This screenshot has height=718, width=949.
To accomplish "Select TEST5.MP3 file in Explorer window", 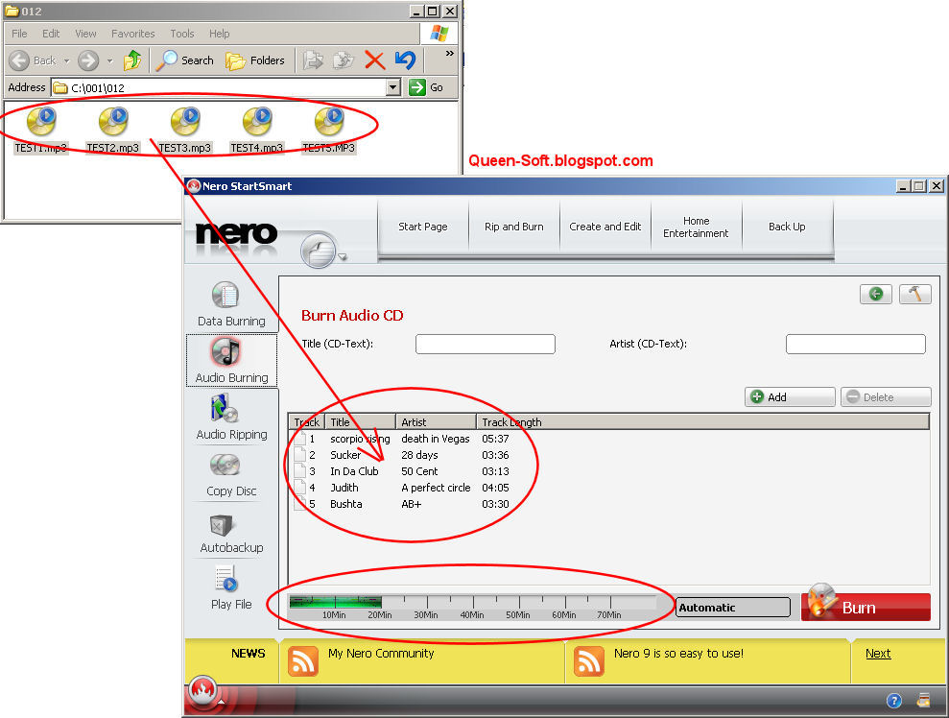I will point(328,131).
